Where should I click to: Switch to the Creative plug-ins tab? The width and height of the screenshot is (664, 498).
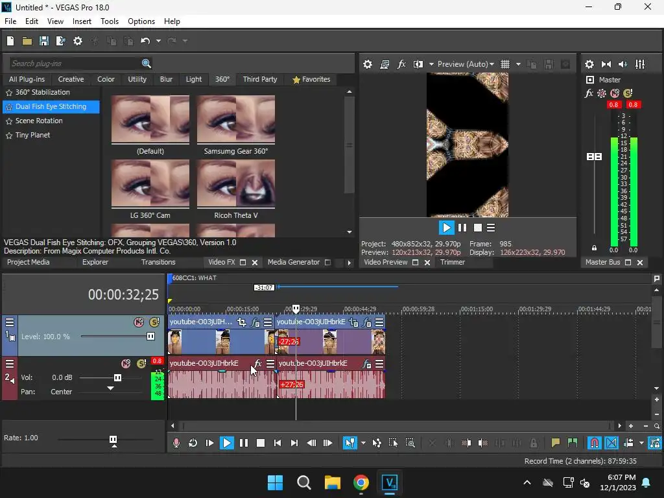[x=71, y=79]
